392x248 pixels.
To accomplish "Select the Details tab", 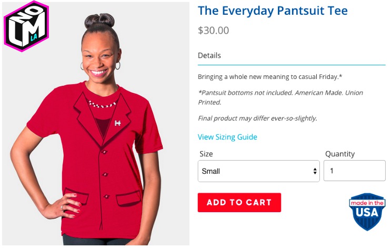I will pos(209,55).
